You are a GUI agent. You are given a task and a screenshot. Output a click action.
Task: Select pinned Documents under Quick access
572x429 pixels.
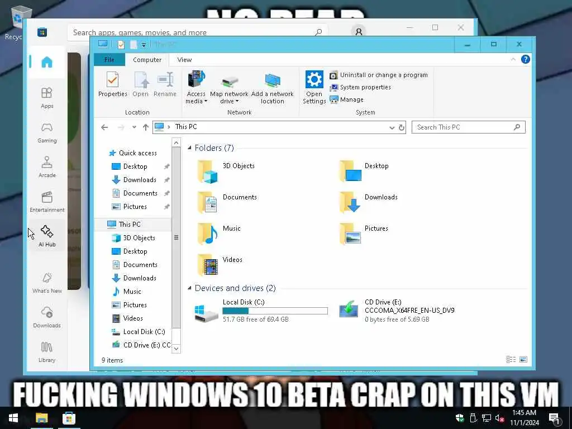click(140, 193)
